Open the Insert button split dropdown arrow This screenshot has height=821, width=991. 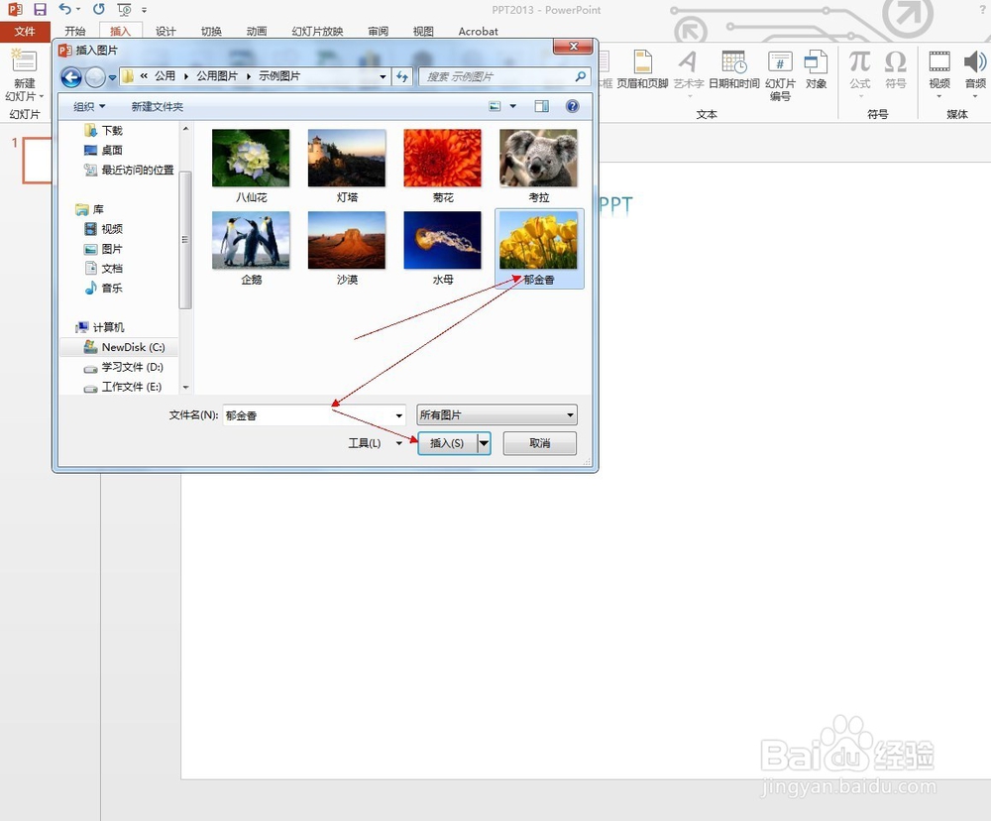coord(484,443)
